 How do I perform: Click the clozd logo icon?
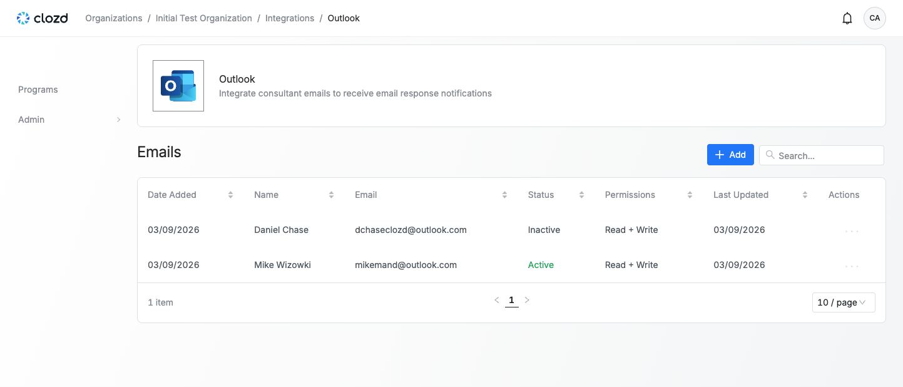(23, 18)
